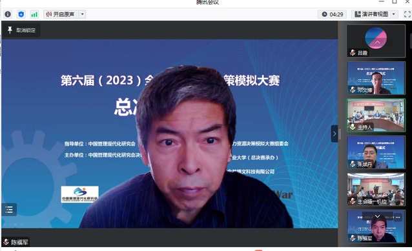Open the meeting info icon

[8, 14]
